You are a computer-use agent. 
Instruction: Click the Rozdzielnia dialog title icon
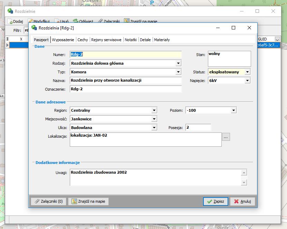click(x=34, y=28)
